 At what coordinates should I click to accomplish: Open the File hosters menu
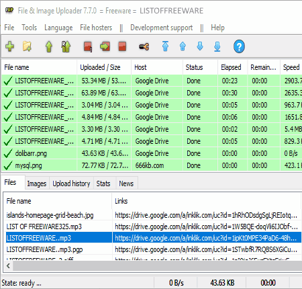tap(96, 28)
